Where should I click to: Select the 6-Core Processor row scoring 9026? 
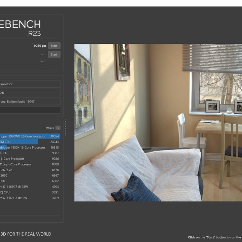click(30, 159)
